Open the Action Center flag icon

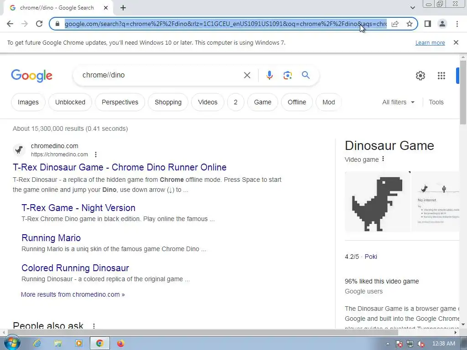coord(399,344)
